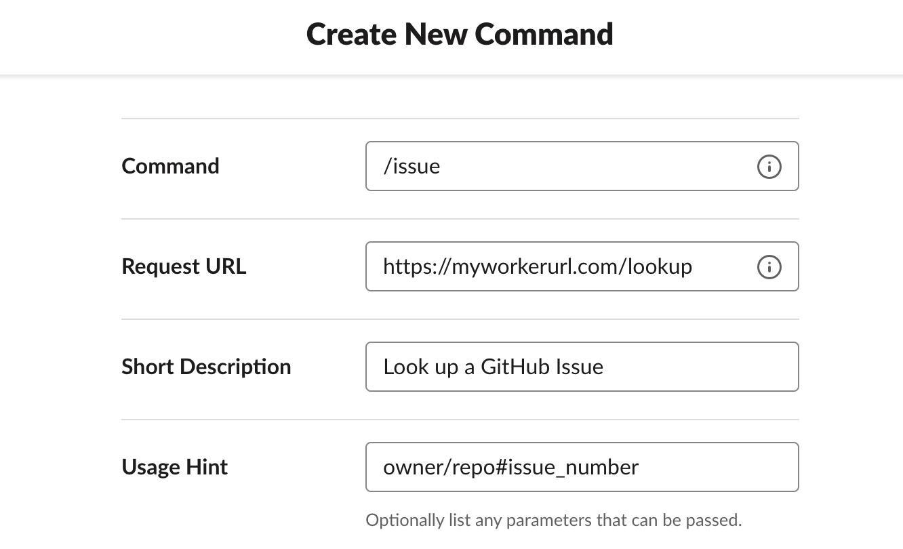
Task: Select the Command field's circular info indicator
Action: tap(769, 166)
